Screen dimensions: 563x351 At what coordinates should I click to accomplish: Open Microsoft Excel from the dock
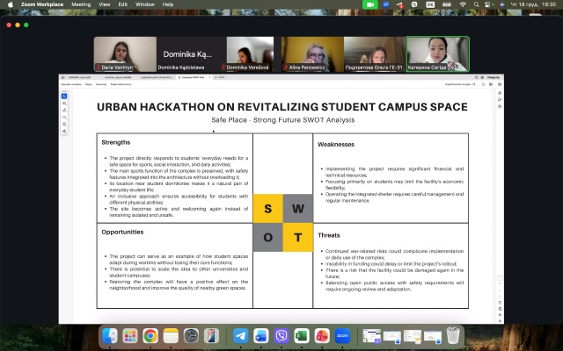302,336
